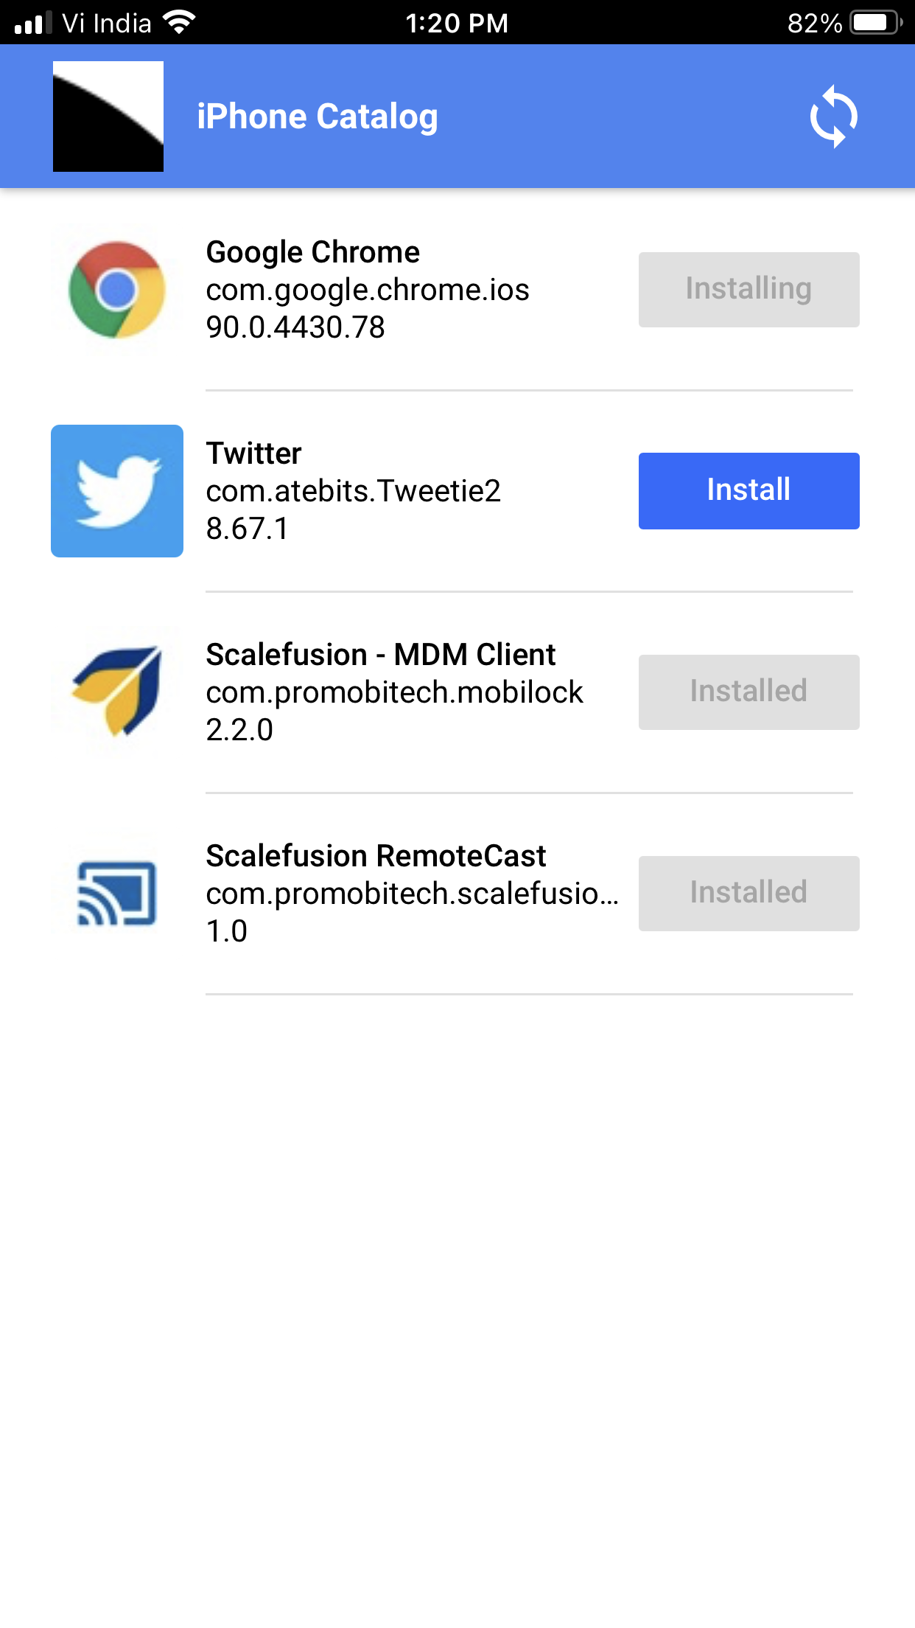Tap the black-and-white logo in the header

tap(108, 116)
